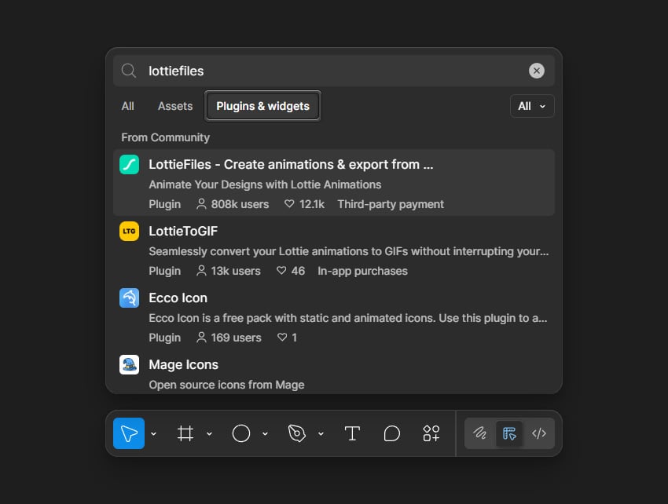Click the Mage Icons wizard thumbnail

coord(129,365)
